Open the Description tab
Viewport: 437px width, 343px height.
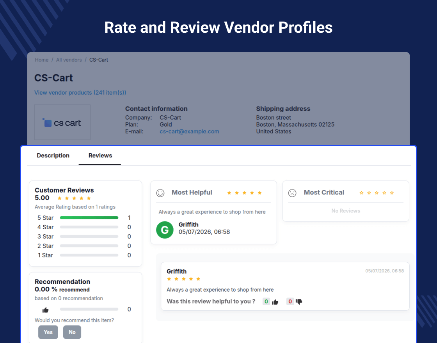coord(53,156)
